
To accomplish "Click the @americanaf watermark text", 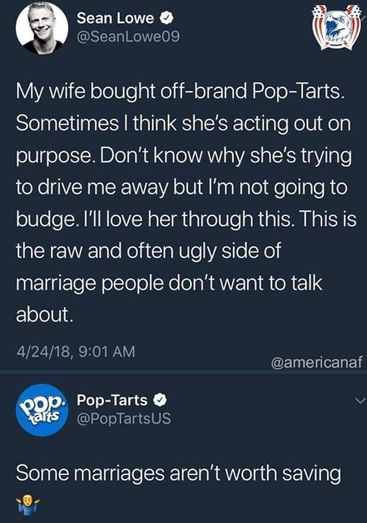I will (316, 363).
